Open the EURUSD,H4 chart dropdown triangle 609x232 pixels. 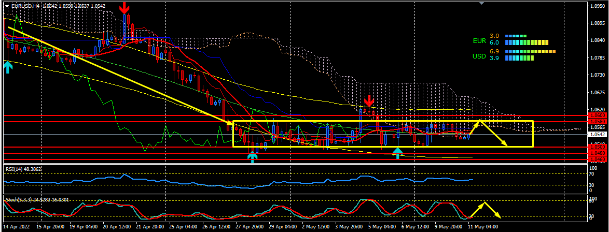7,6
